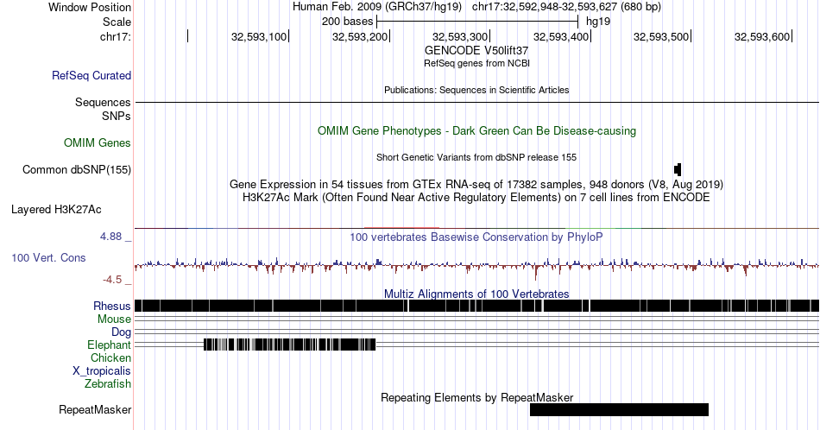The width and height of the screenshot is (820, 430).
Task: Click the Sequences track label
Action: pyautogui.click(x=103, y=102)
